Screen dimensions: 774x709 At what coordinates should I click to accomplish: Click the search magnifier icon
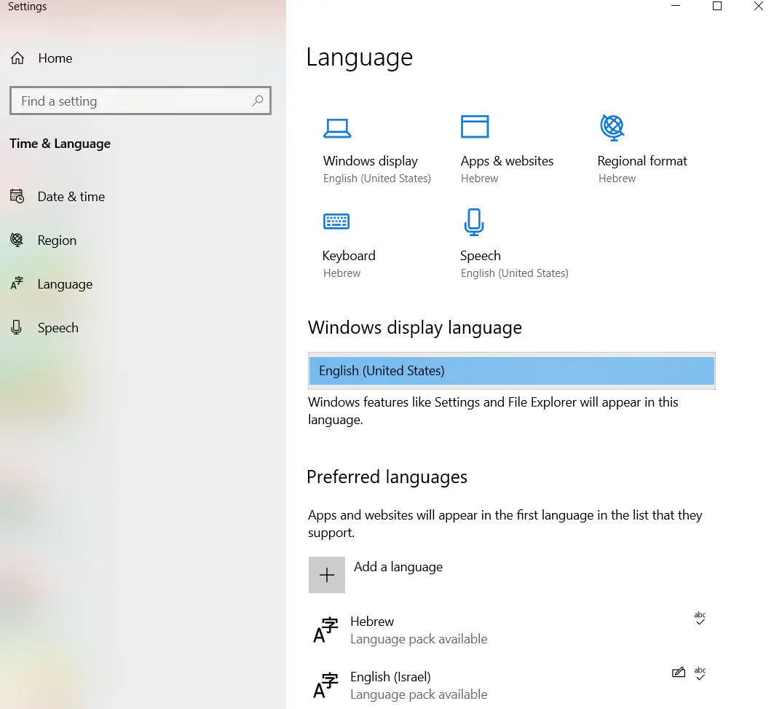tap(258, 101)
